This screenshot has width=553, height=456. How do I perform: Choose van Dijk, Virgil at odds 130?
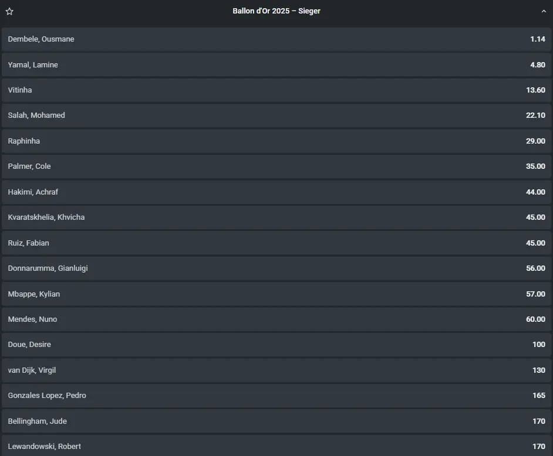click(276, 370)
